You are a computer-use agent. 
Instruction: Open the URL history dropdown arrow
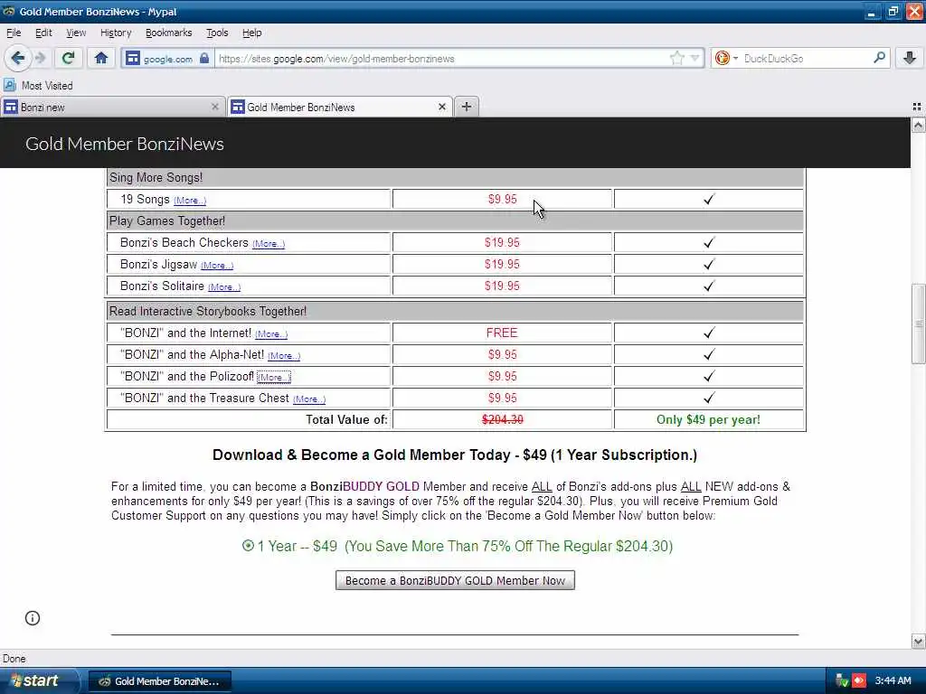tap(694, 58)
